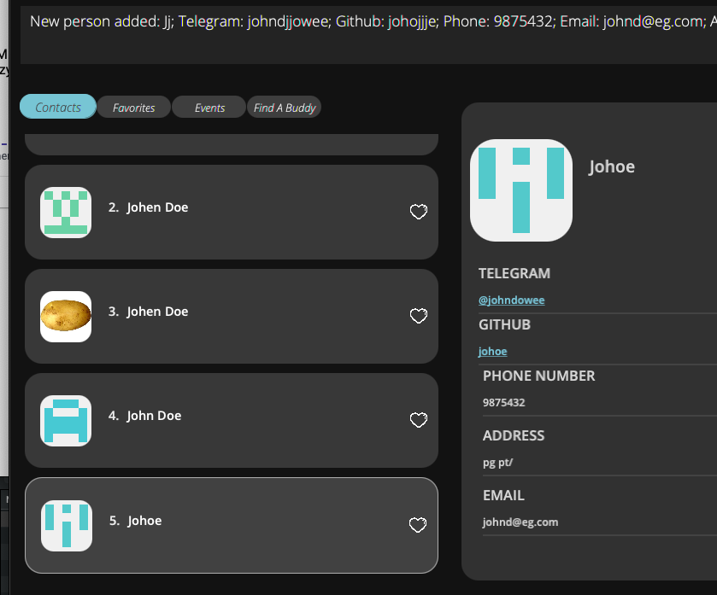Open the Favorites tab
Viewport: 717px width, 595px height.
click(x=134, y=108)
